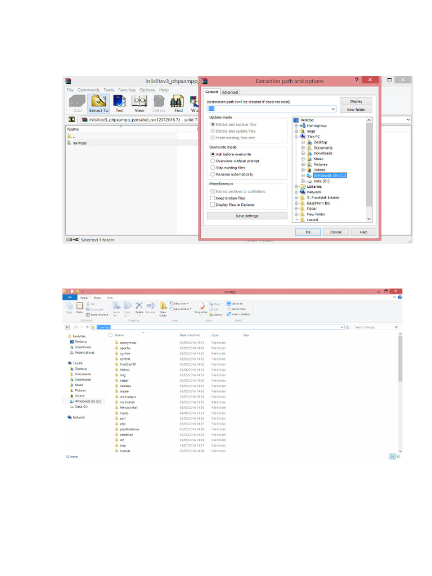Select Rename automatically radio button
Image resolution: width=432 pixels, height=576 pixels.
[x=212, y=174]
